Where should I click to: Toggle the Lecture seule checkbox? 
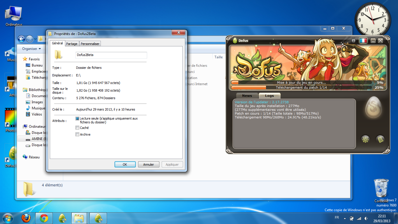tap(77, 119)
